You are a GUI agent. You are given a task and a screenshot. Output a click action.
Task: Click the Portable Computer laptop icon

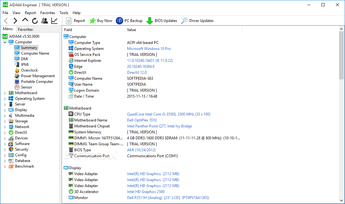point(17,82)
